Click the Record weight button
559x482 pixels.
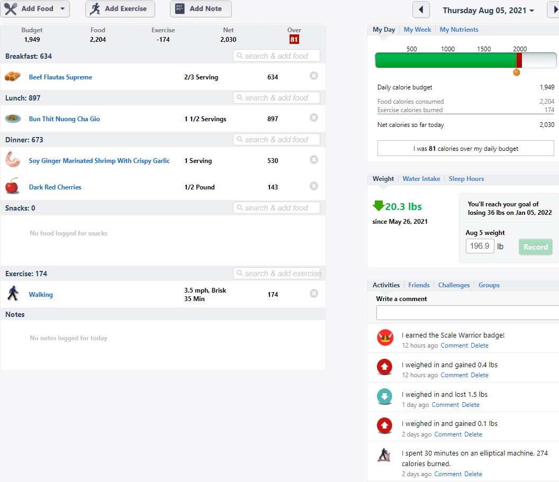point(536,247)
